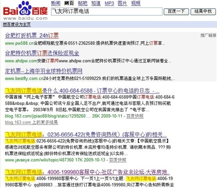Click the www.ahdpw.com green URL

(x=21, y=61)
